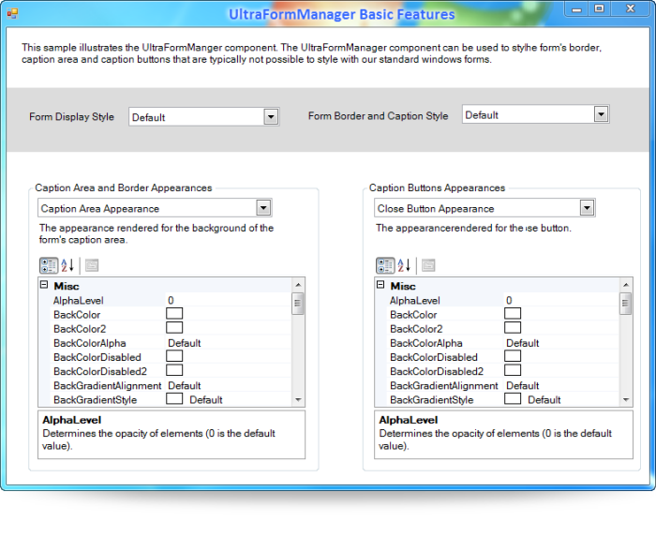Screen dimensions: 656x537
Task: Click Property Pages icon in Caption Buttons grid
Action: (428, 265)
